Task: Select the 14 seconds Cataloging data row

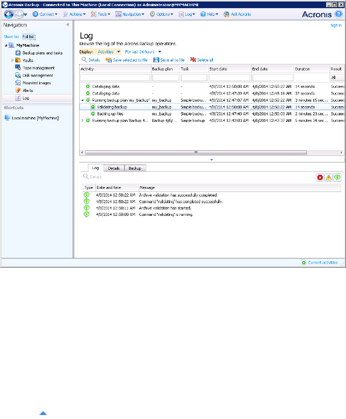Action: click(x=212, y=86)
